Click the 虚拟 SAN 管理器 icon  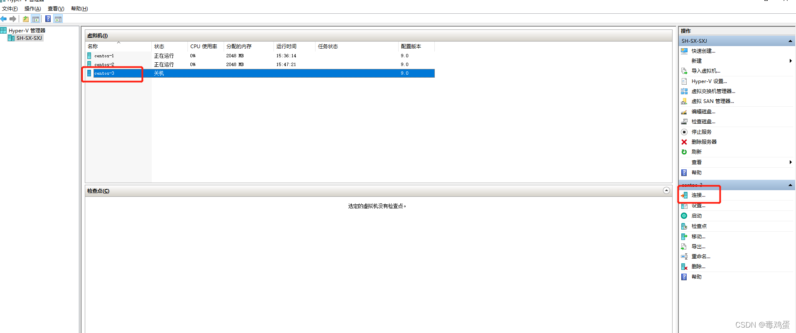684,101
